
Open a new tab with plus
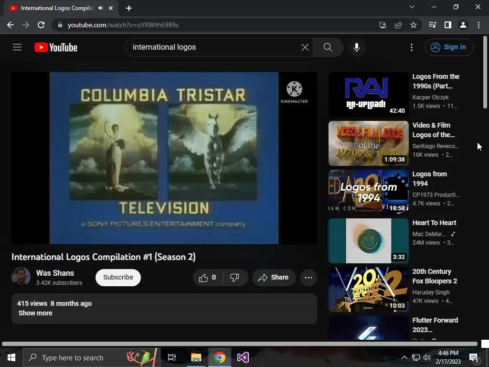[x=129, y=8]
